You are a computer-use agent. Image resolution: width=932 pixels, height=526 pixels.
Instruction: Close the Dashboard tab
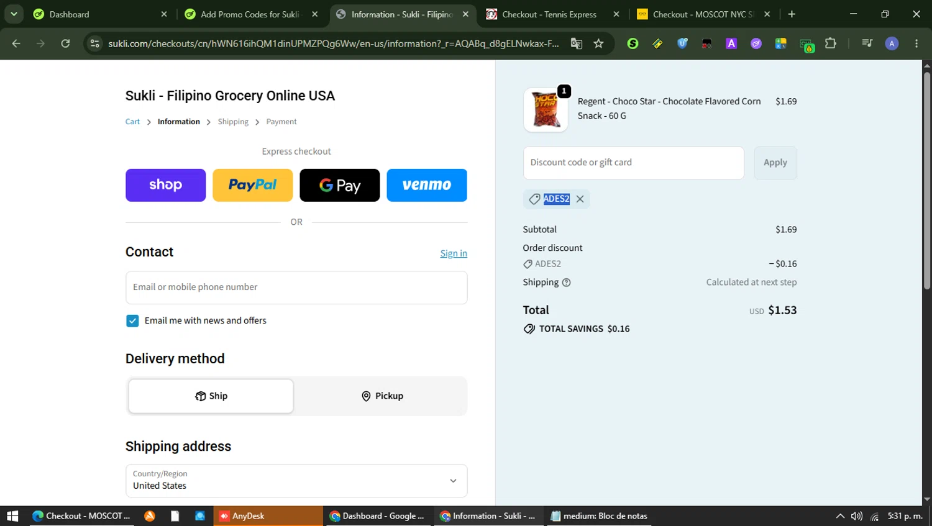pyautogui.click(x=164, y=14)
